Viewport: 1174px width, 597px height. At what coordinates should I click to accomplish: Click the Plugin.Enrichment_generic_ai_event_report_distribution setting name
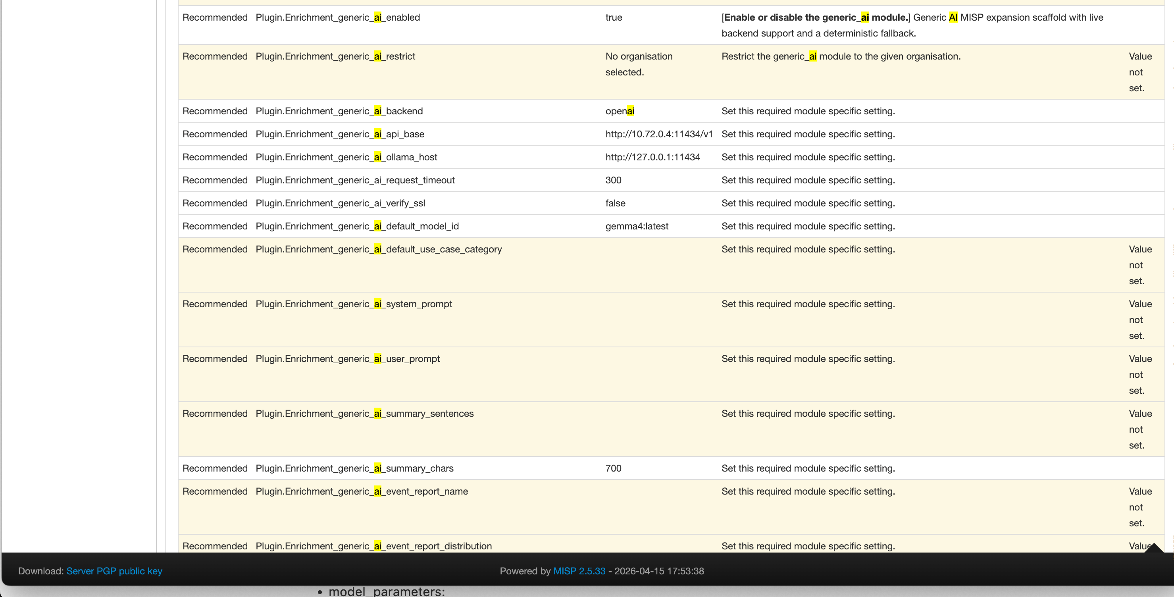coord(373,546)
